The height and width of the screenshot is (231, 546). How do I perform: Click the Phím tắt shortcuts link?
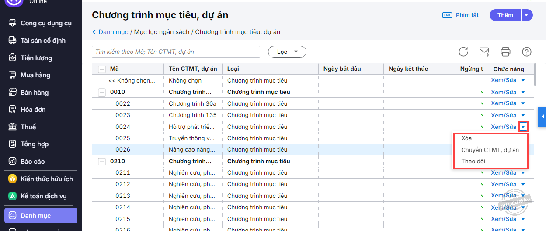coord(461,15)
